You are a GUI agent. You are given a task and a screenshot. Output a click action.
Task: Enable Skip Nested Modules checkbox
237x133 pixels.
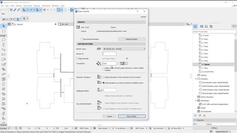click(82, 39)
